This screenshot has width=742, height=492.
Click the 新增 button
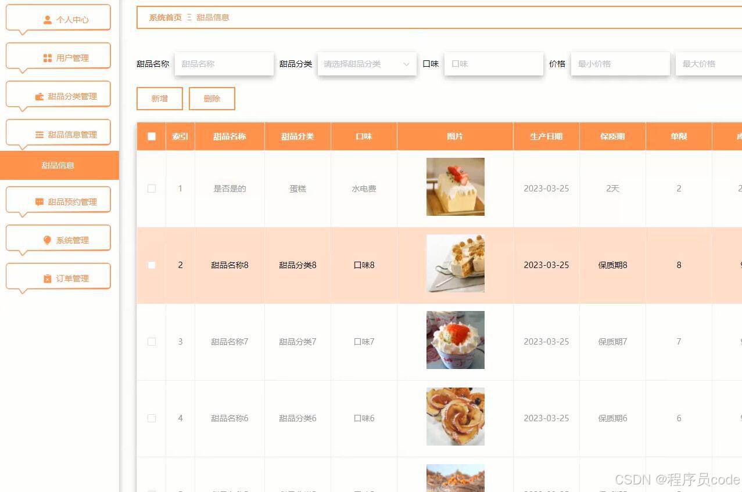159,98
